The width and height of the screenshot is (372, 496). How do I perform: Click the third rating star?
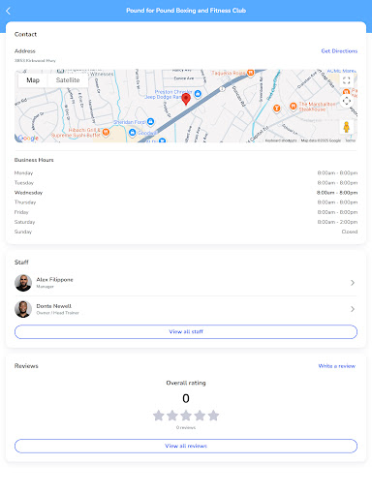186,416
